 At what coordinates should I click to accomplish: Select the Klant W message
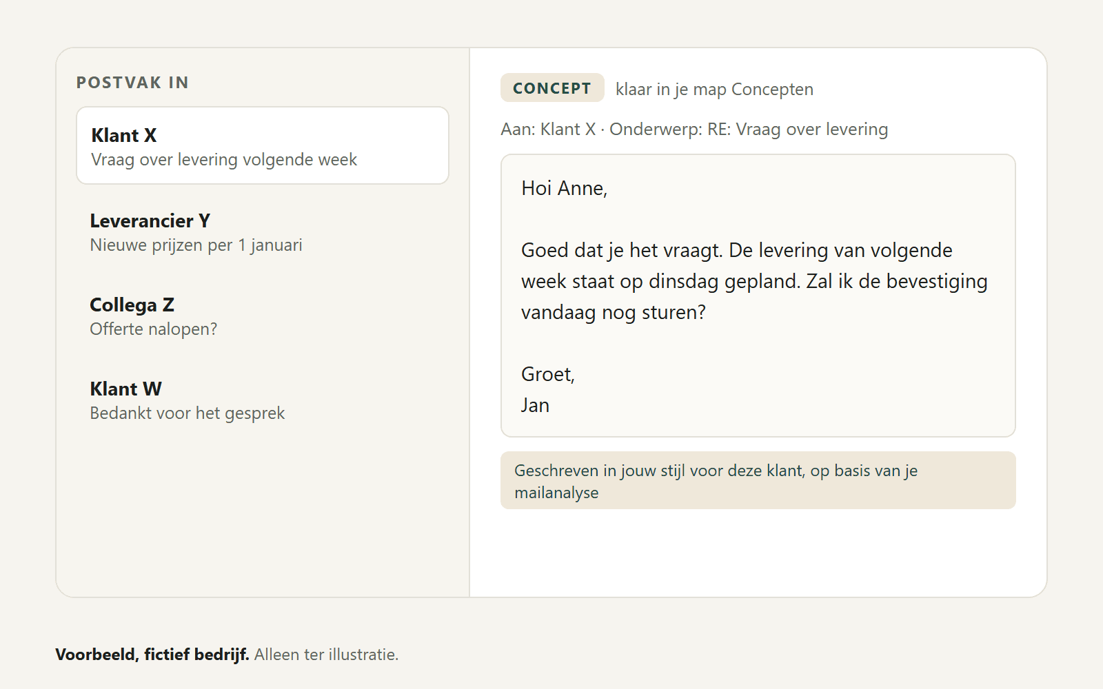coord(263,400)
